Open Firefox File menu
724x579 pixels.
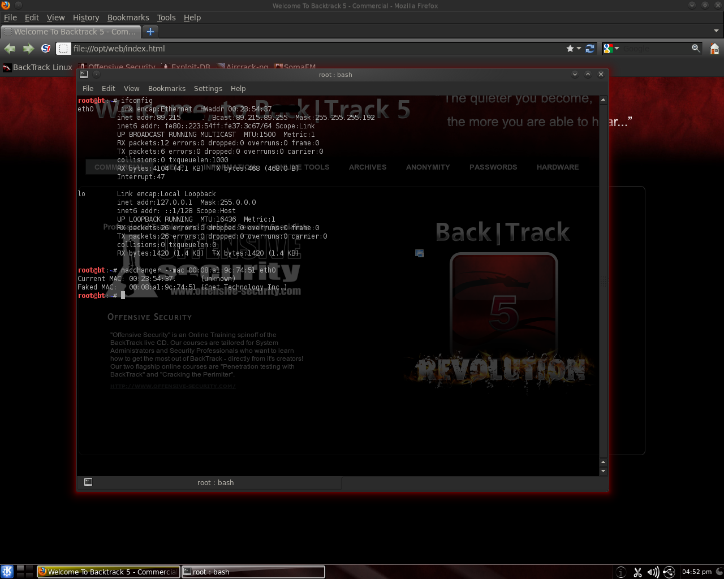click(x=10, y=18)
